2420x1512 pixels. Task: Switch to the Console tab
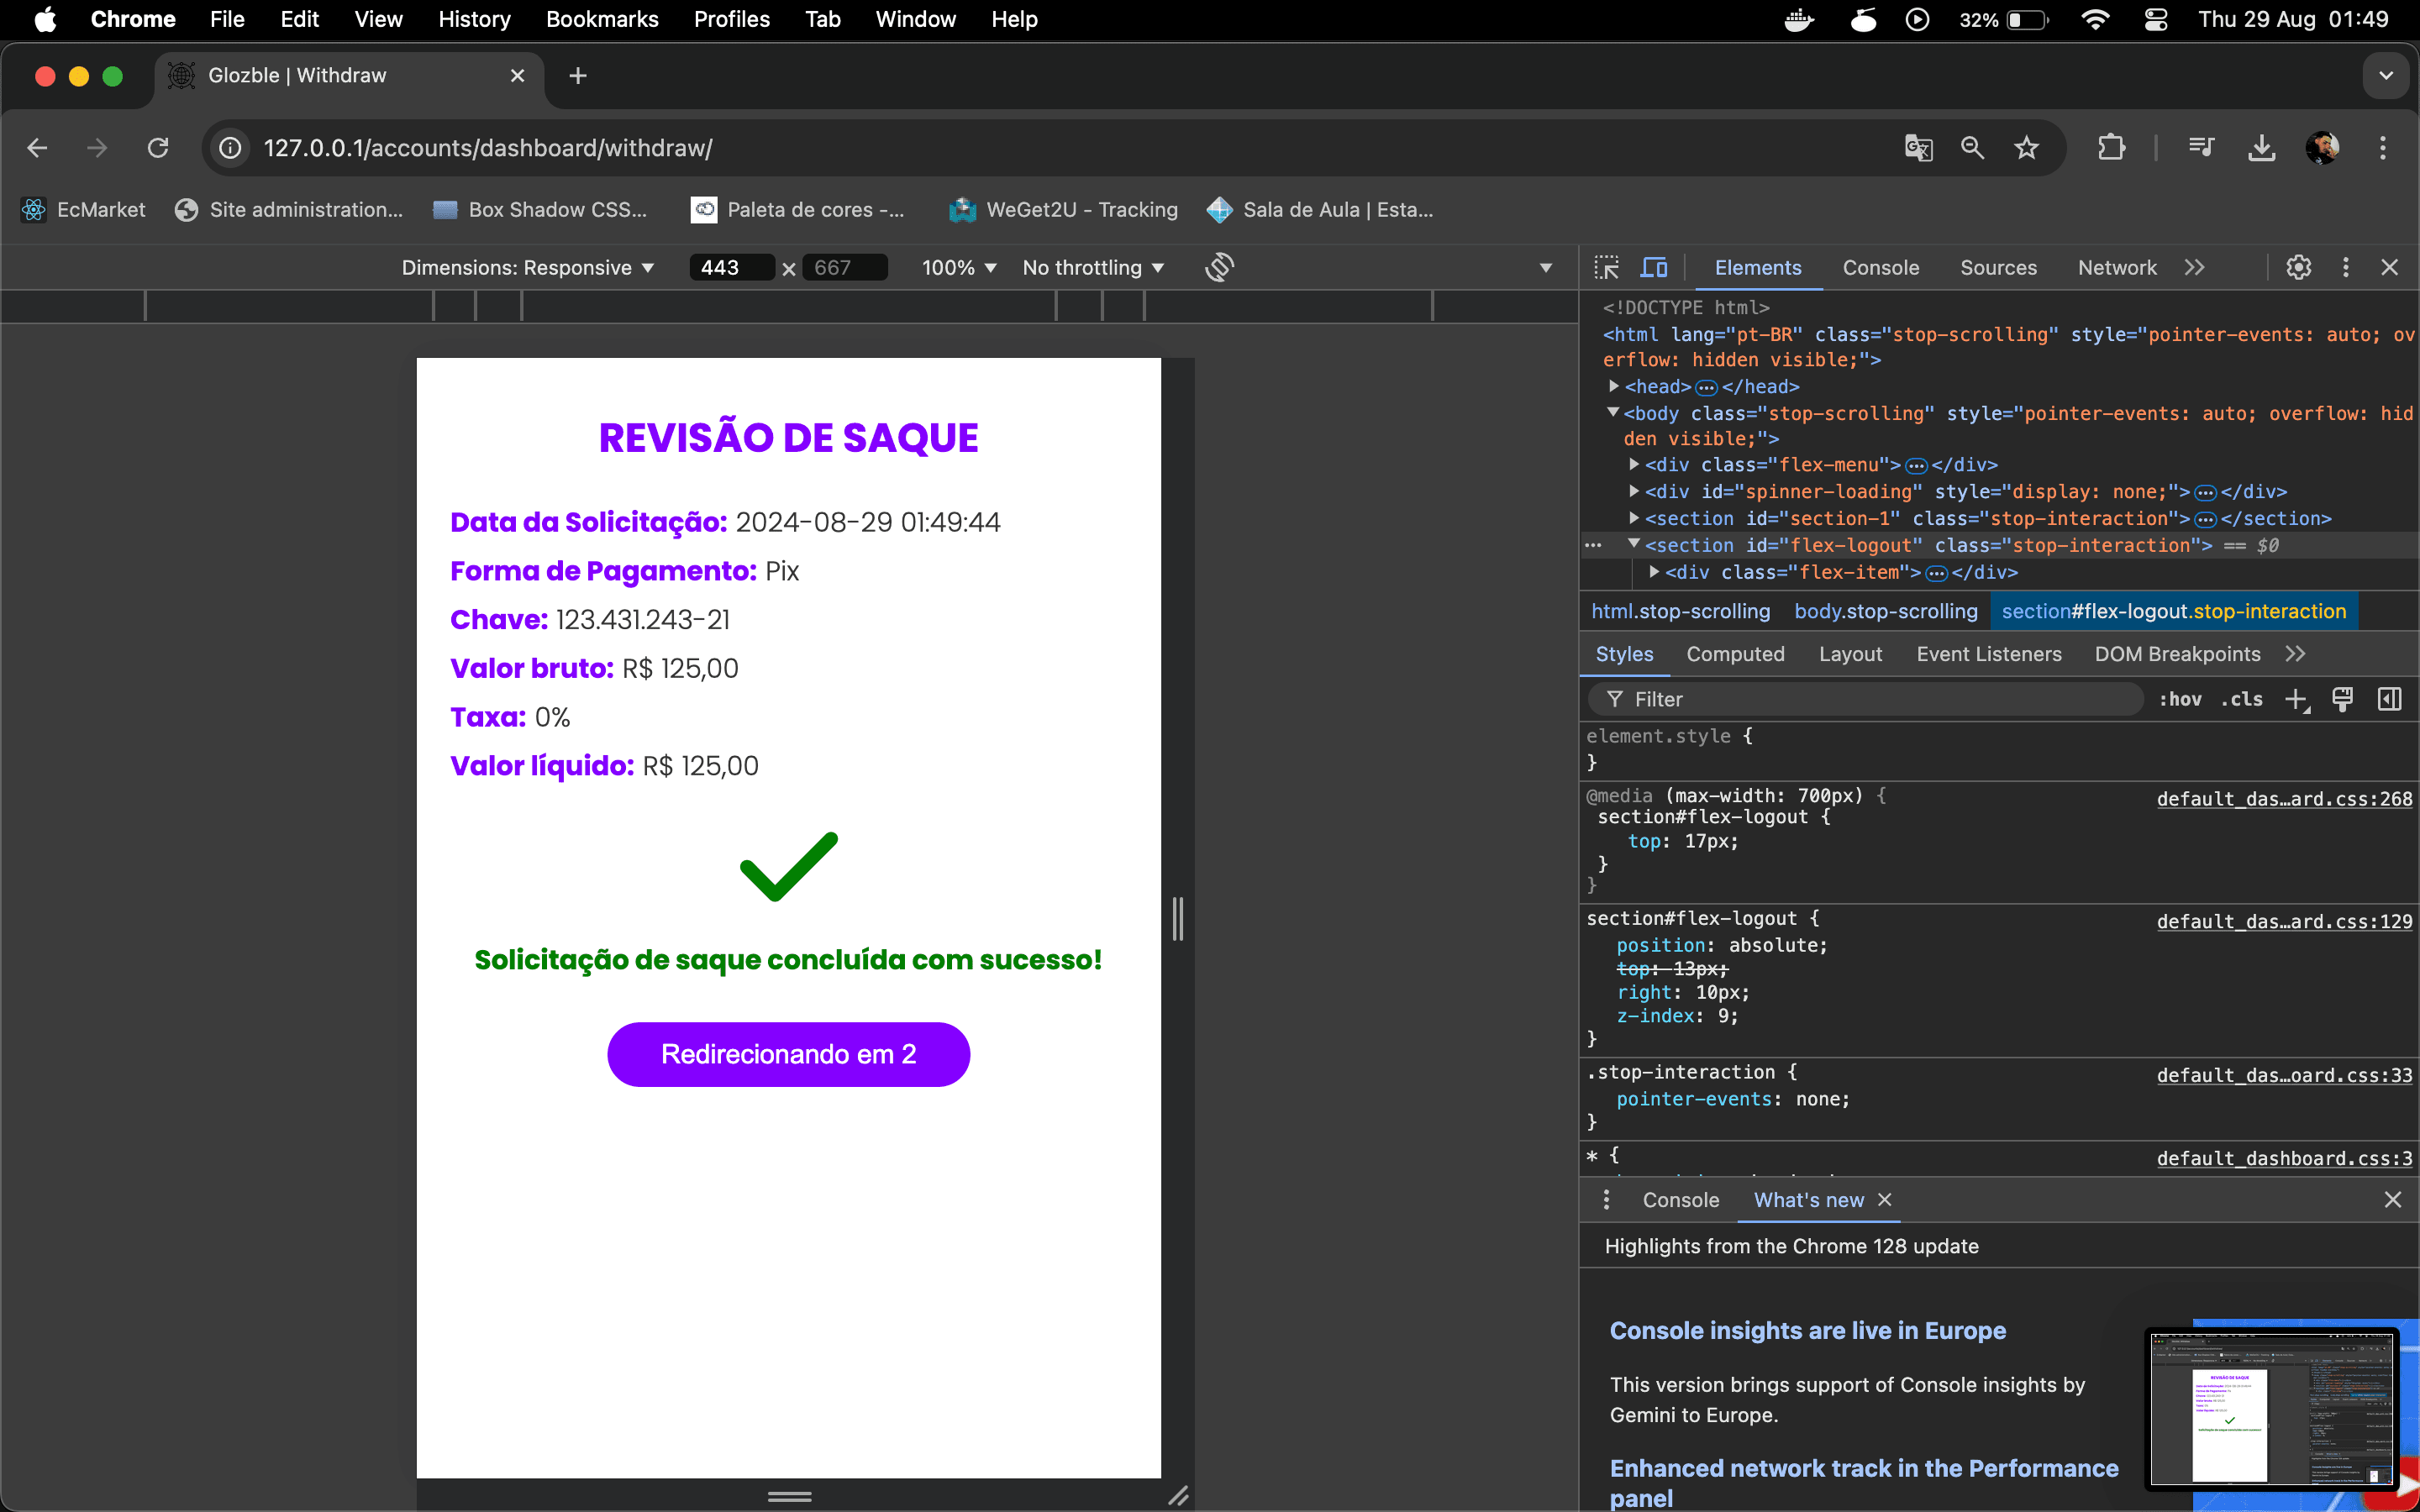tap(1880, 267)
